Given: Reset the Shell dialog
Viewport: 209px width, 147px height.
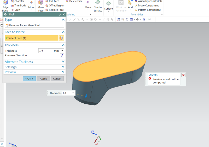Looking at the screenshot, I should tap(60, 15).
